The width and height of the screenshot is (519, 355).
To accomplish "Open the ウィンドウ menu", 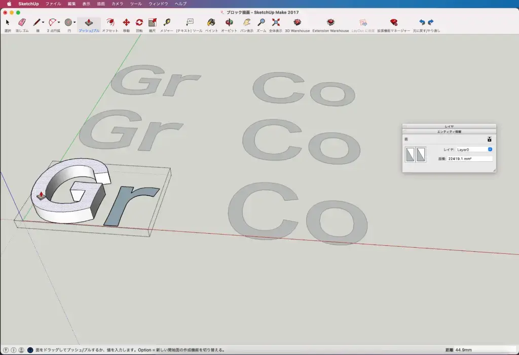I will click(x=158, y=4).
